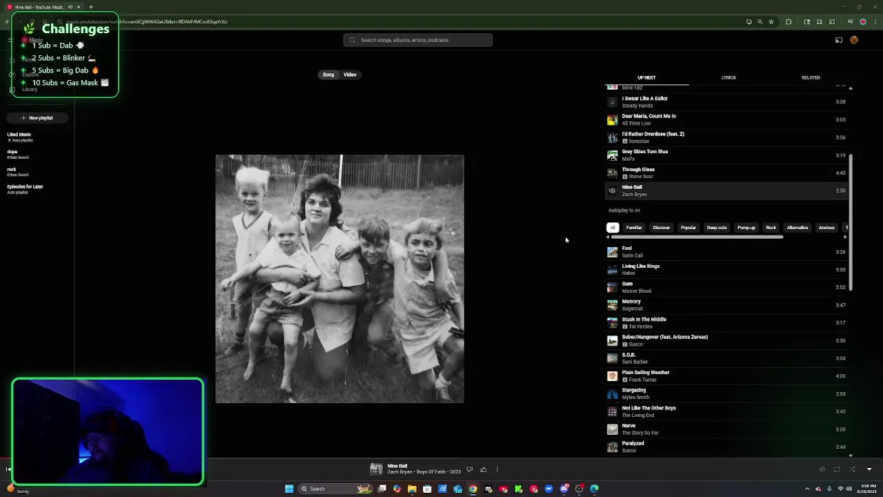Viewport: 883px width, 497px height.
Task: Open File Explorer from the taskbar
Action: point(412,489)
